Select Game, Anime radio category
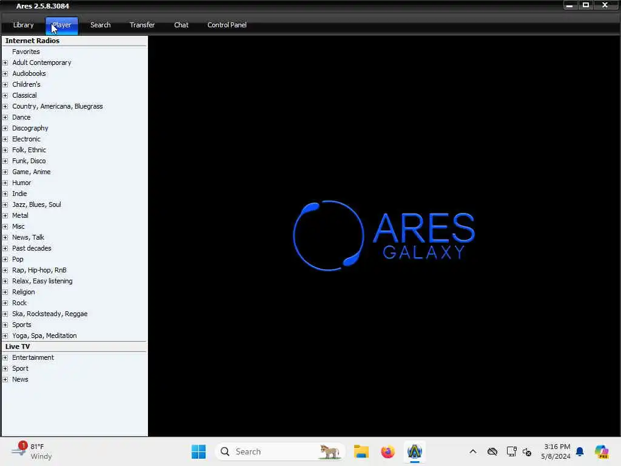Viewport: 621px width, 466px height. 32,172
